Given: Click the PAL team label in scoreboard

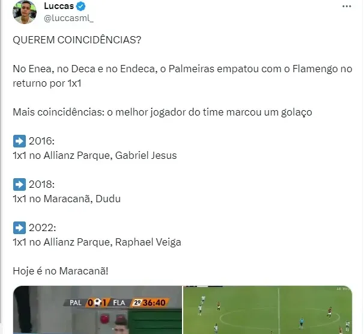Looking at the screenshot, I should tap(76, 303).
